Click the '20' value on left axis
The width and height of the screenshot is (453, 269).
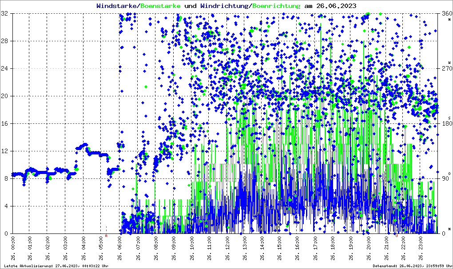coord(4,96)
